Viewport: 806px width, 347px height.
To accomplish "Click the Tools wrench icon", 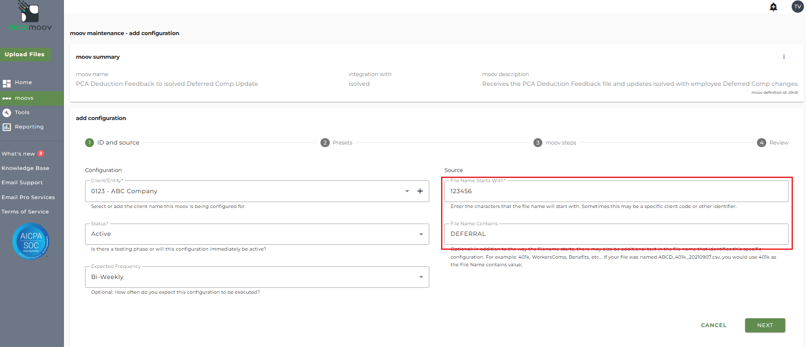I will (x=7, y=112).
